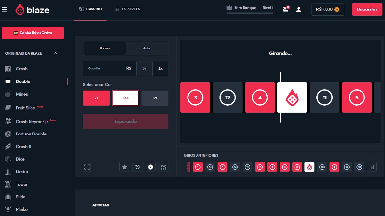Switch to Auto betting mode
Screen dimensions: 385x216
[147, 48]
